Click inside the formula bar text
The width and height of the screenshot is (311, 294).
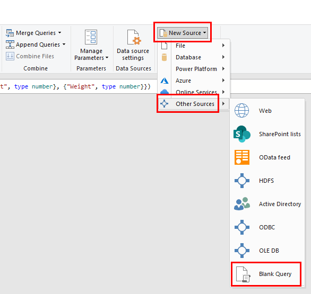pyautogui.click(x=75, y=86)
